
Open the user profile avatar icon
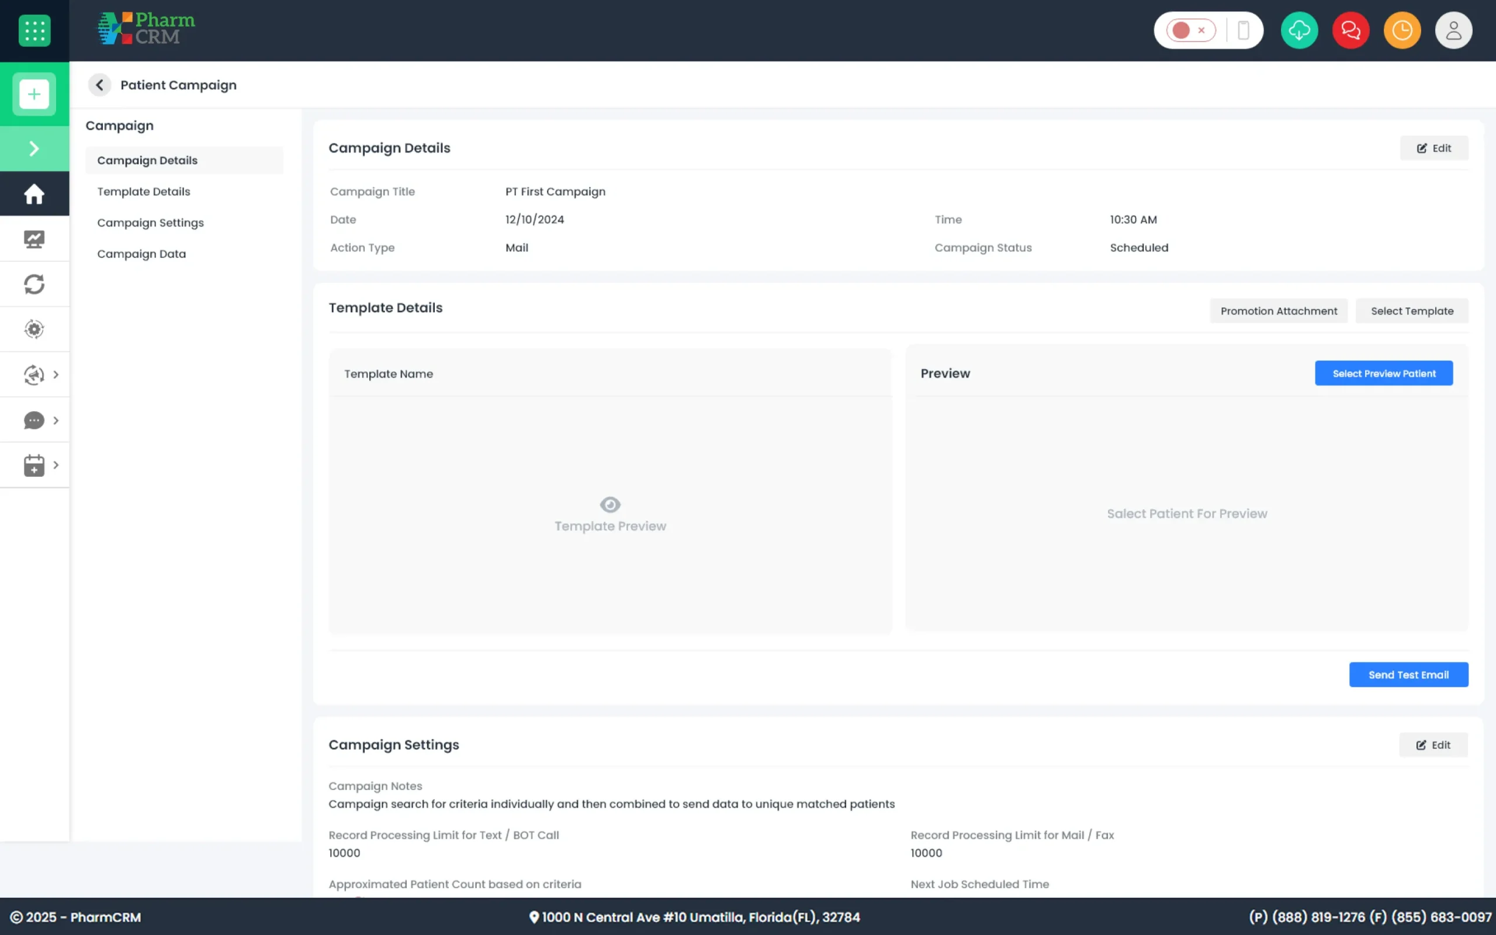1453,30
